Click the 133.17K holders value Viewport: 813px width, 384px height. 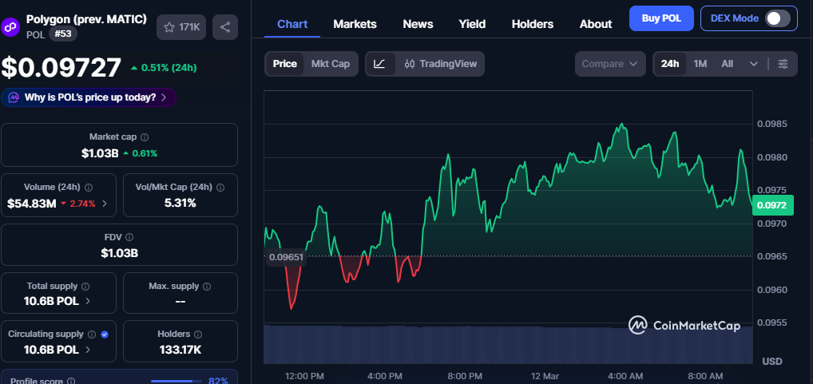(180, 350)
